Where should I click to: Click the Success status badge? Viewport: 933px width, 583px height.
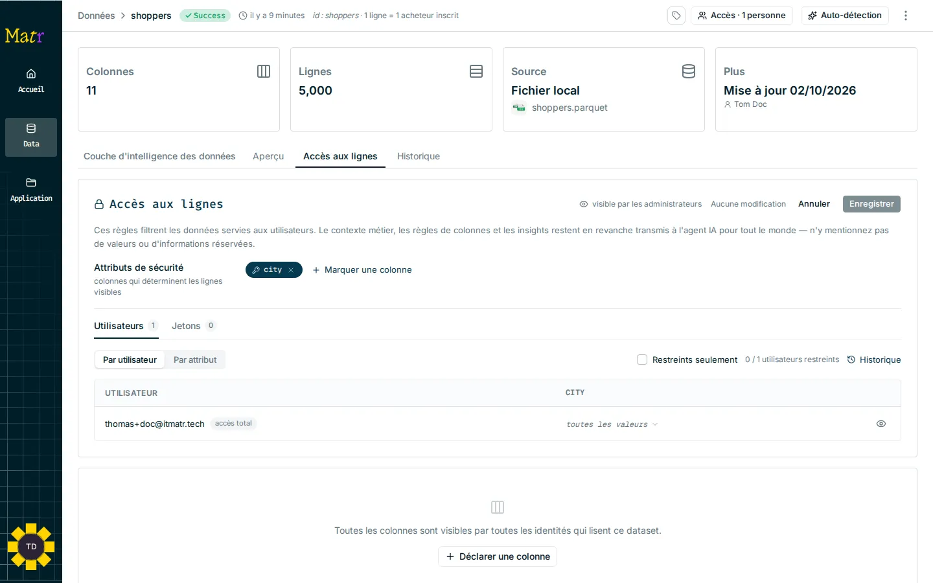click(205, 16)
